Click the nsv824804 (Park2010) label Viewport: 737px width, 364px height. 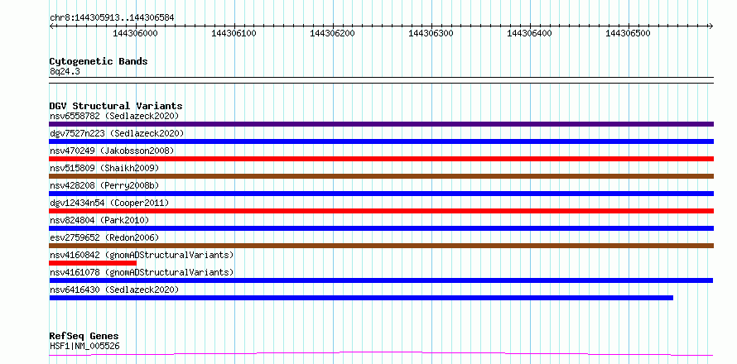point(99,220)
